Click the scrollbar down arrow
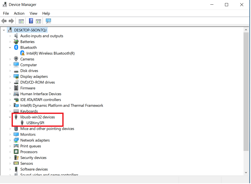 (x=246, y=172)
